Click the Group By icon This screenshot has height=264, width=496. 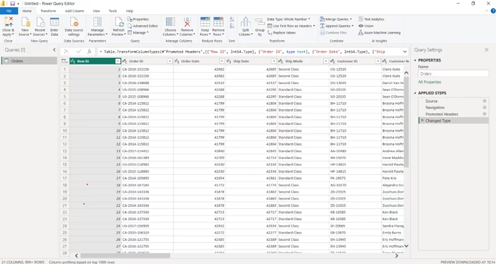click(x=260, y=23)
